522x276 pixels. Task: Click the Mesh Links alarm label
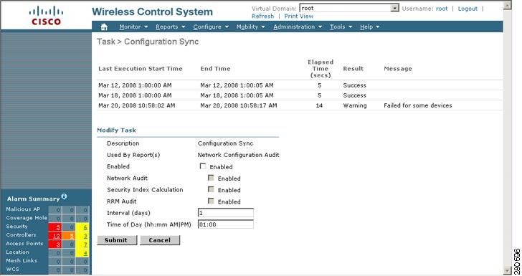click(22, 260)
